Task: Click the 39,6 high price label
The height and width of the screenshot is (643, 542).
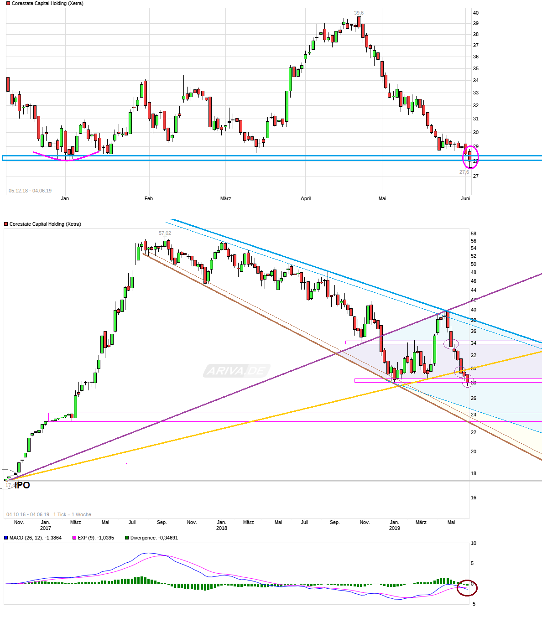Action: [360, 14]
